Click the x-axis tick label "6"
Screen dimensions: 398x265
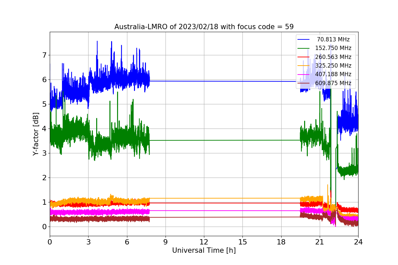pyautogui.click(x=127, y=242)
